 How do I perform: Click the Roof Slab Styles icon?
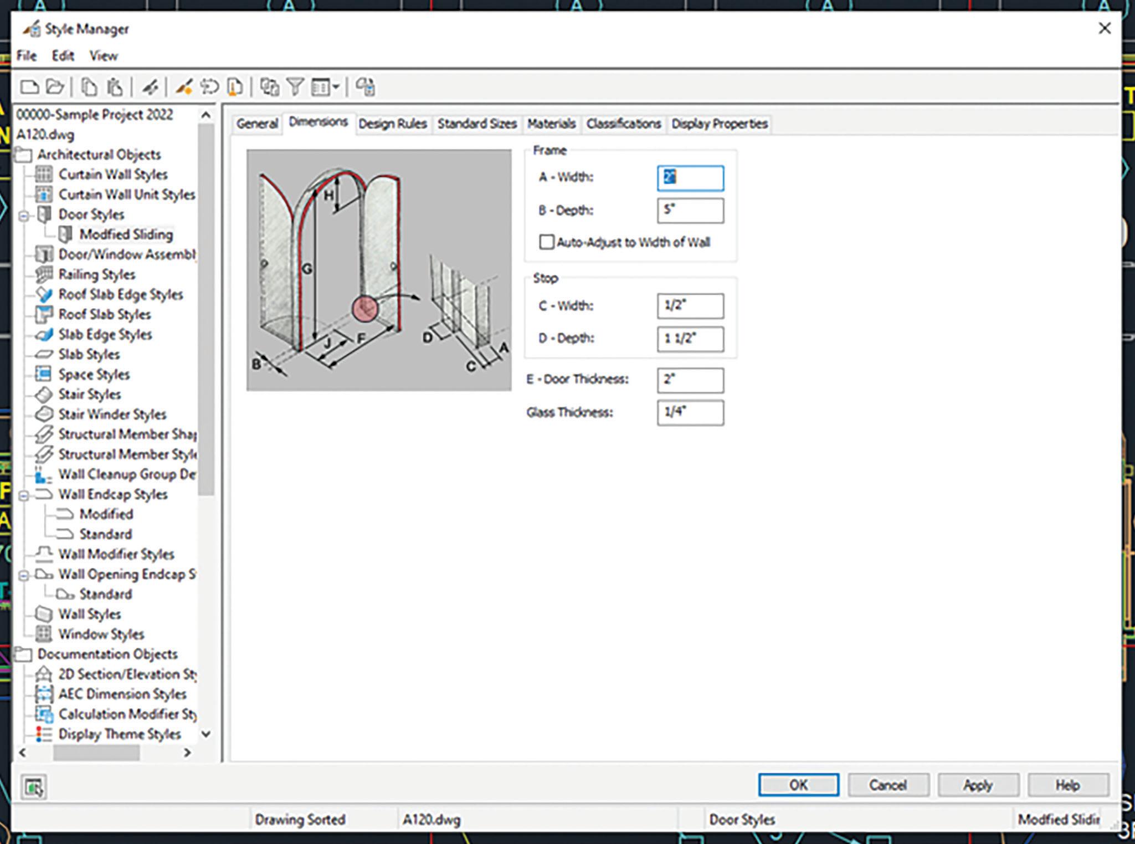point(44,314)
